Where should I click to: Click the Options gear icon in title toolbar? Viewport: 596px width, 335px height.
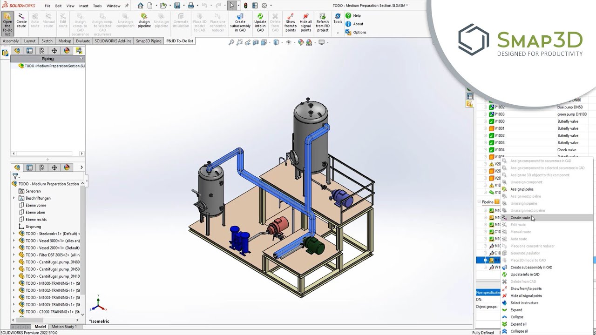click(x=264, y=6)
